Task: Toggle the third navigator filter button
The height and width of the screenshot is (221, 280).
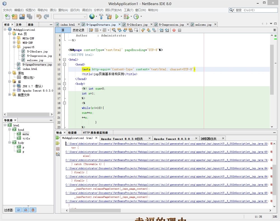Action: click(x=33, y=210)
